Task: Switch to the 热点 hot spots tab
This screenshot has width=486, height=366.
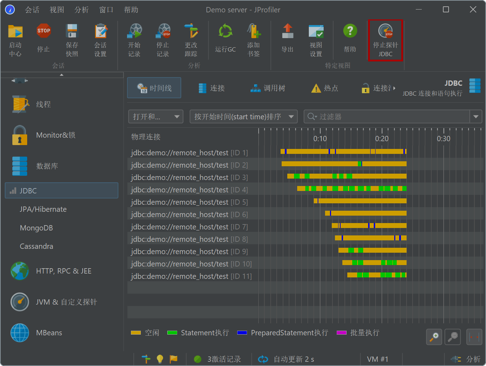Action: [x=325, y=88]
